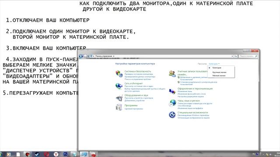280x157 pixels.
Task: Open the Appearance and Personalization icon
Action: [x=172, y=91]
